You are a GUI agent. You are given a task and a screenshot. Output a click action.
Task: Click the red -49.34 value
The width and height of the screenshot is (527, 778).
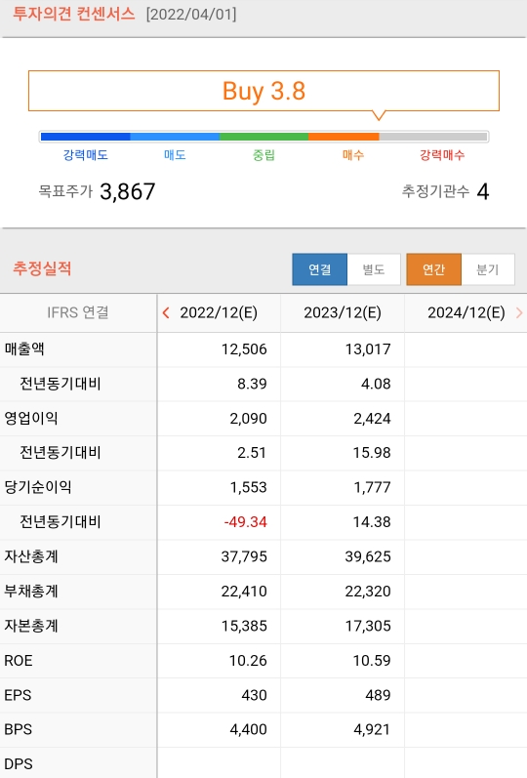coord(245,522)
